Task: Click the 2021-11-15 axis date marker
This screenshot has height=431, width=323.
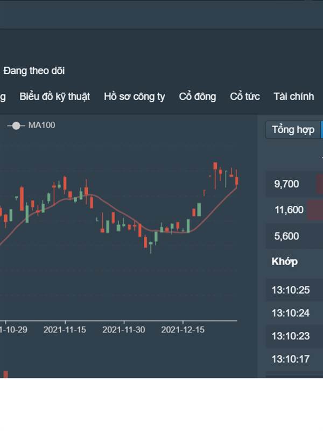Action: point(65,330)
